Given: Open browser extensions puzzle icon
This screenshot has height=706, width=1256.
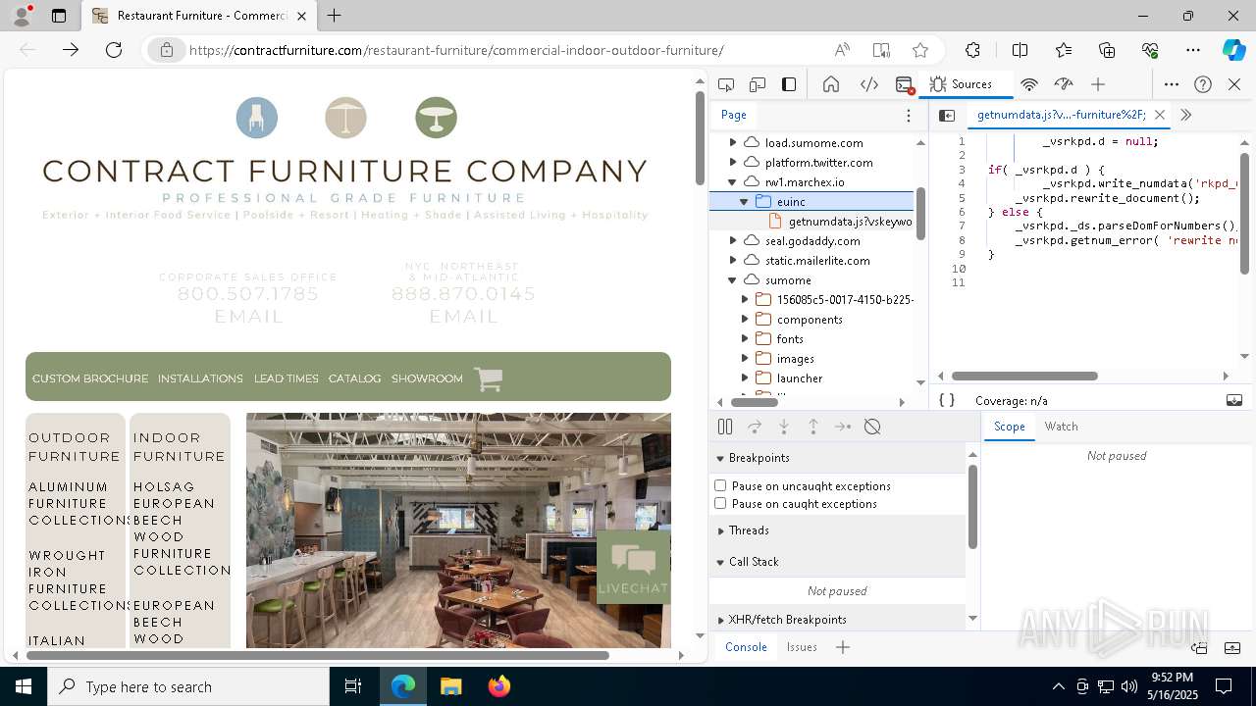Looking at the screenshot, I should (x=972, y=50).
